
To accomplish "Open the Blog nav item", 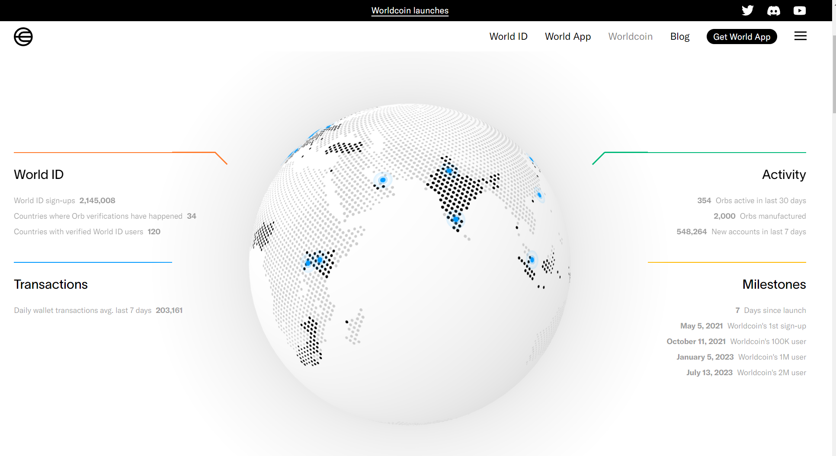I will tap(680, 37).
